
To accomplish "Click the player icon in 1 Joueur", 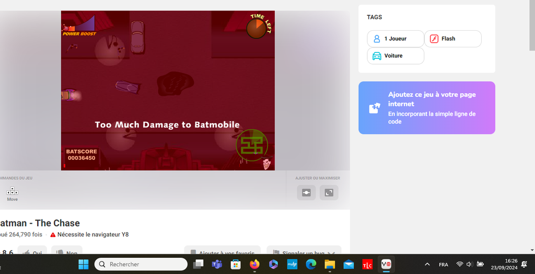I will pyautogui.click(x=377, y=39).
